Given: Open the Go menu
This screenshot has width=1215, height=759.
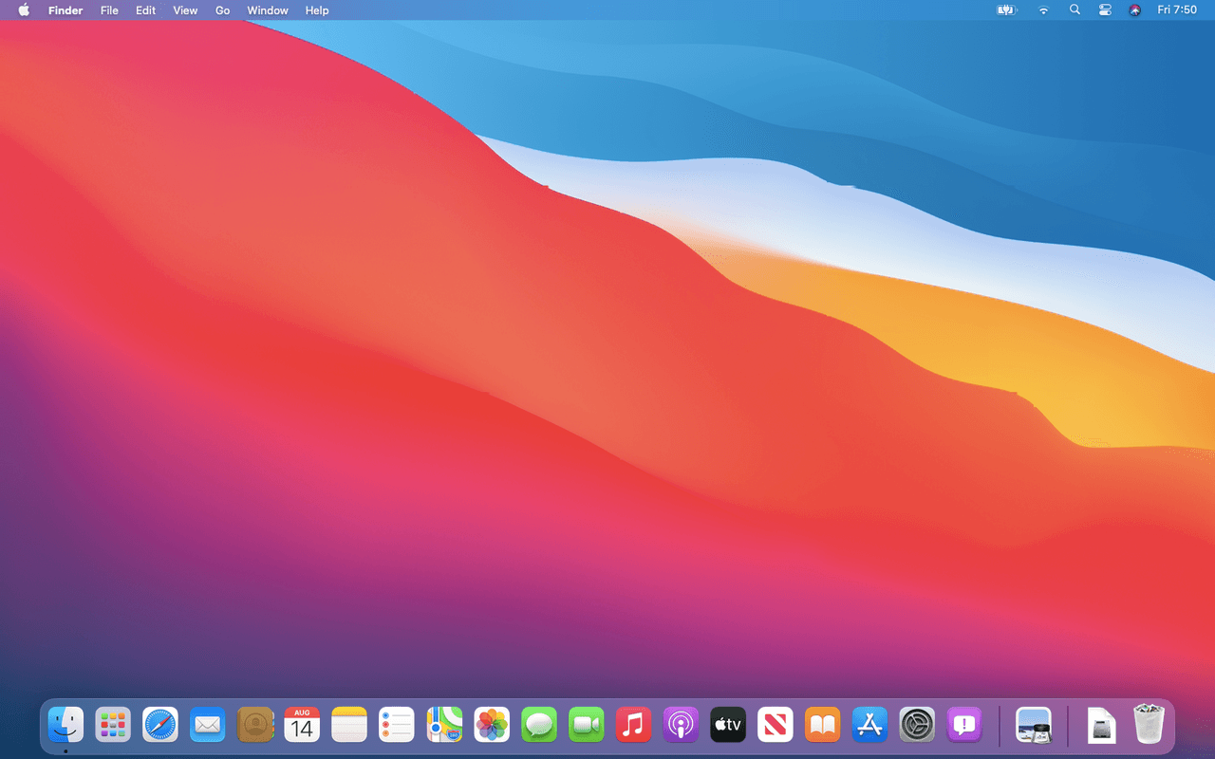Looking at the screenshot, I should pos(223,10).
